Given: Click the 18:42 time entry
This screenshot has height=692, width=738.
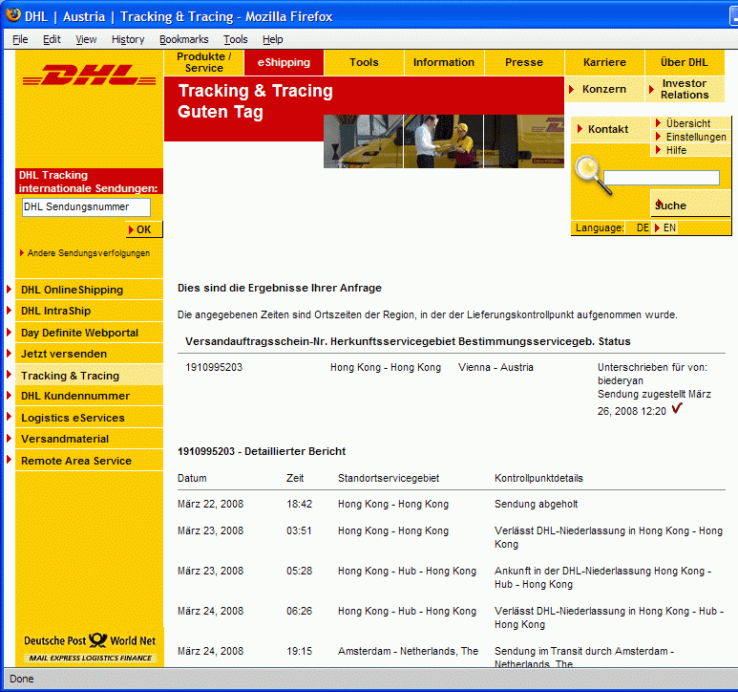Looking at the screenshot, I should click(300, 504).
